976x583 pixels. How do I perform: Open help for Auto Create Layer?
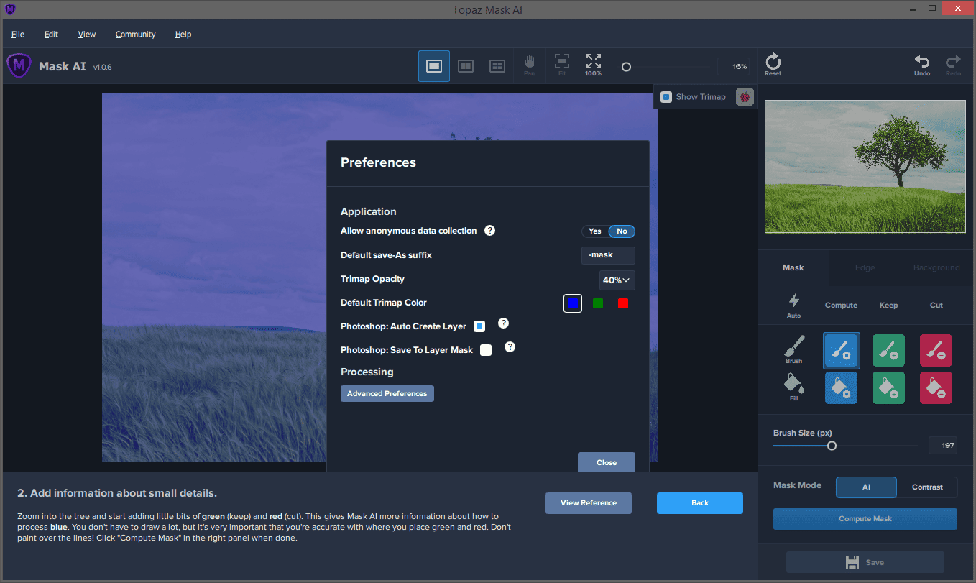pos(503,323)
